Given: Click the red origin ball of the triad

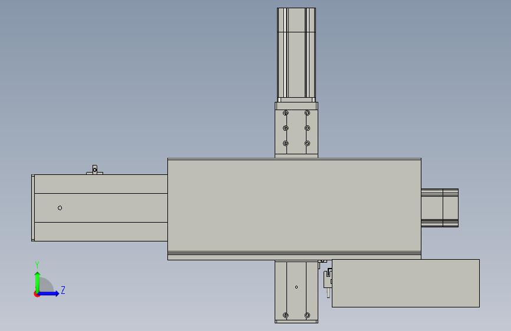Looking at the screenshot, I should [x=37, y=294].
